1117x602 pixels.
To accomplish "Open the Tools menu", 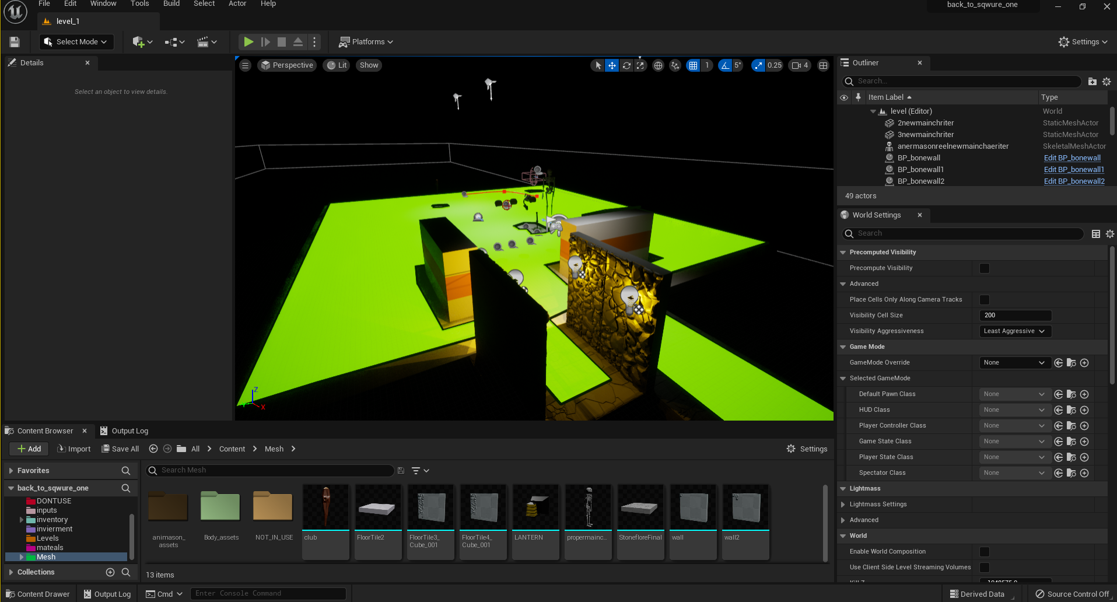I will point(140,3).
